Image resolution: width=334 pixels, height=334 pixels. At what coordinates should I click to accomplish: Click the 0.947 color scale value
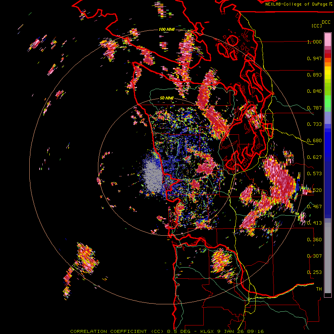click(314, 58)
